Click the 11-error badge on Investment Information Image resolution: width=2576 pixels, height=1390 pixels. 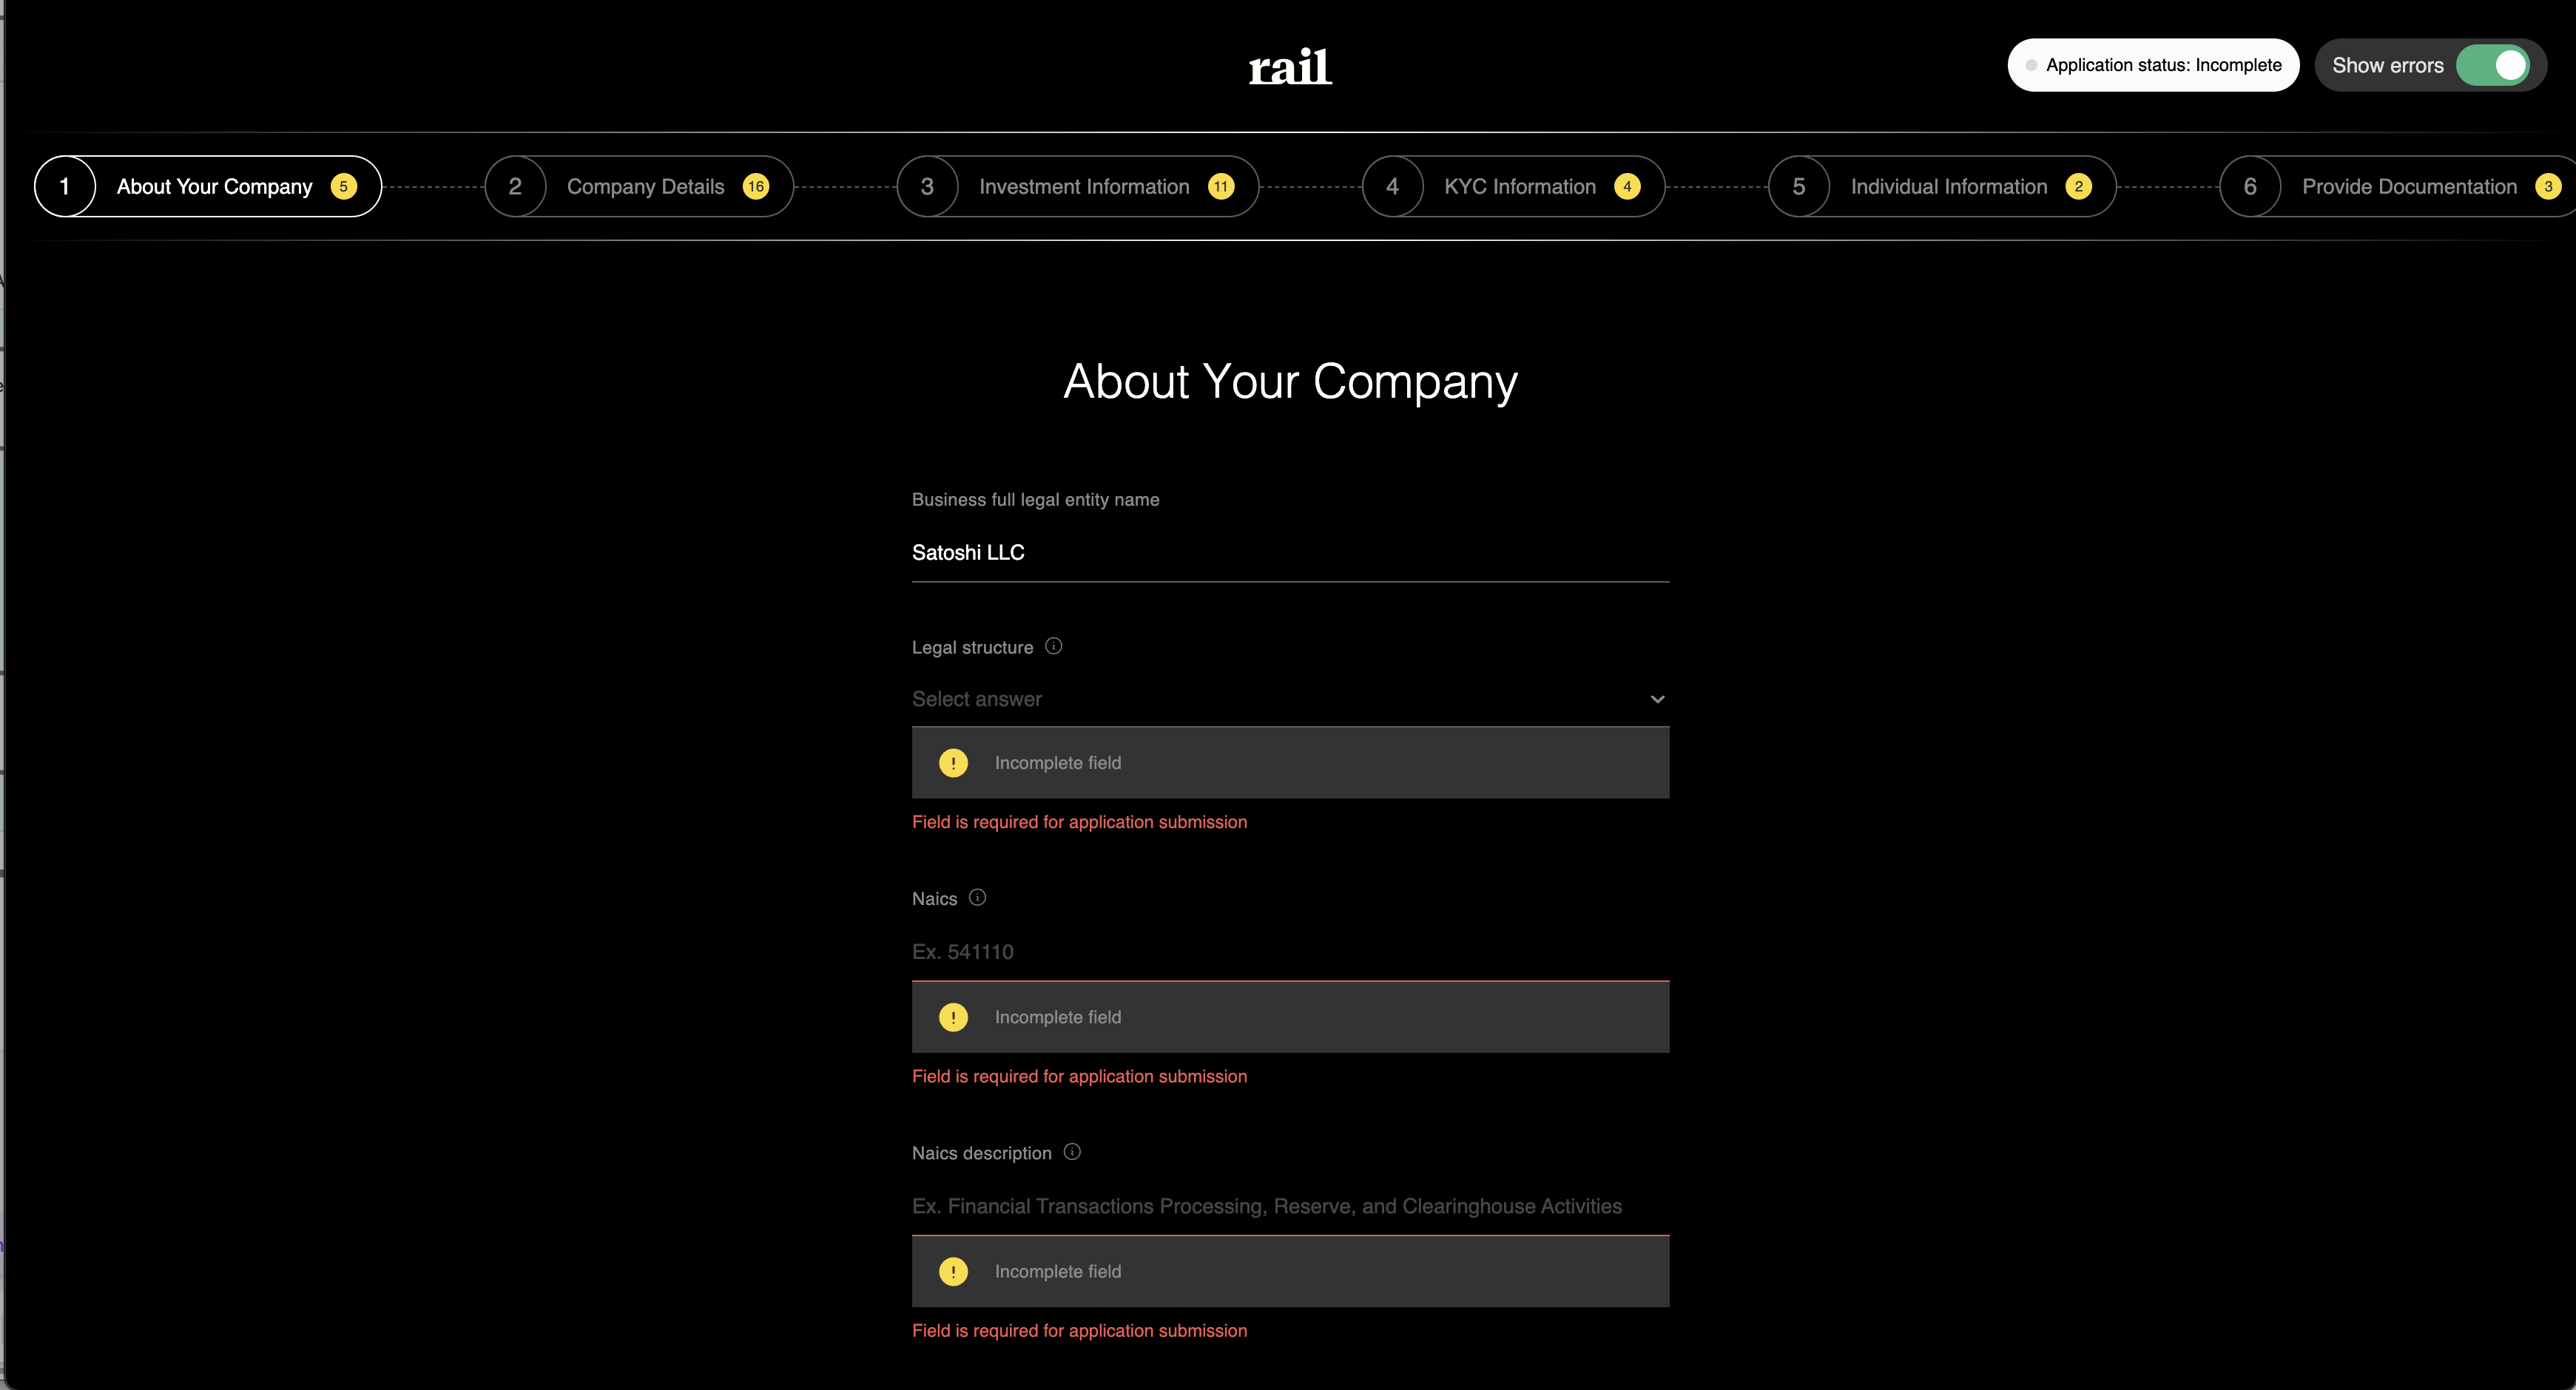pyautogui.click(x=1221, y=186)
